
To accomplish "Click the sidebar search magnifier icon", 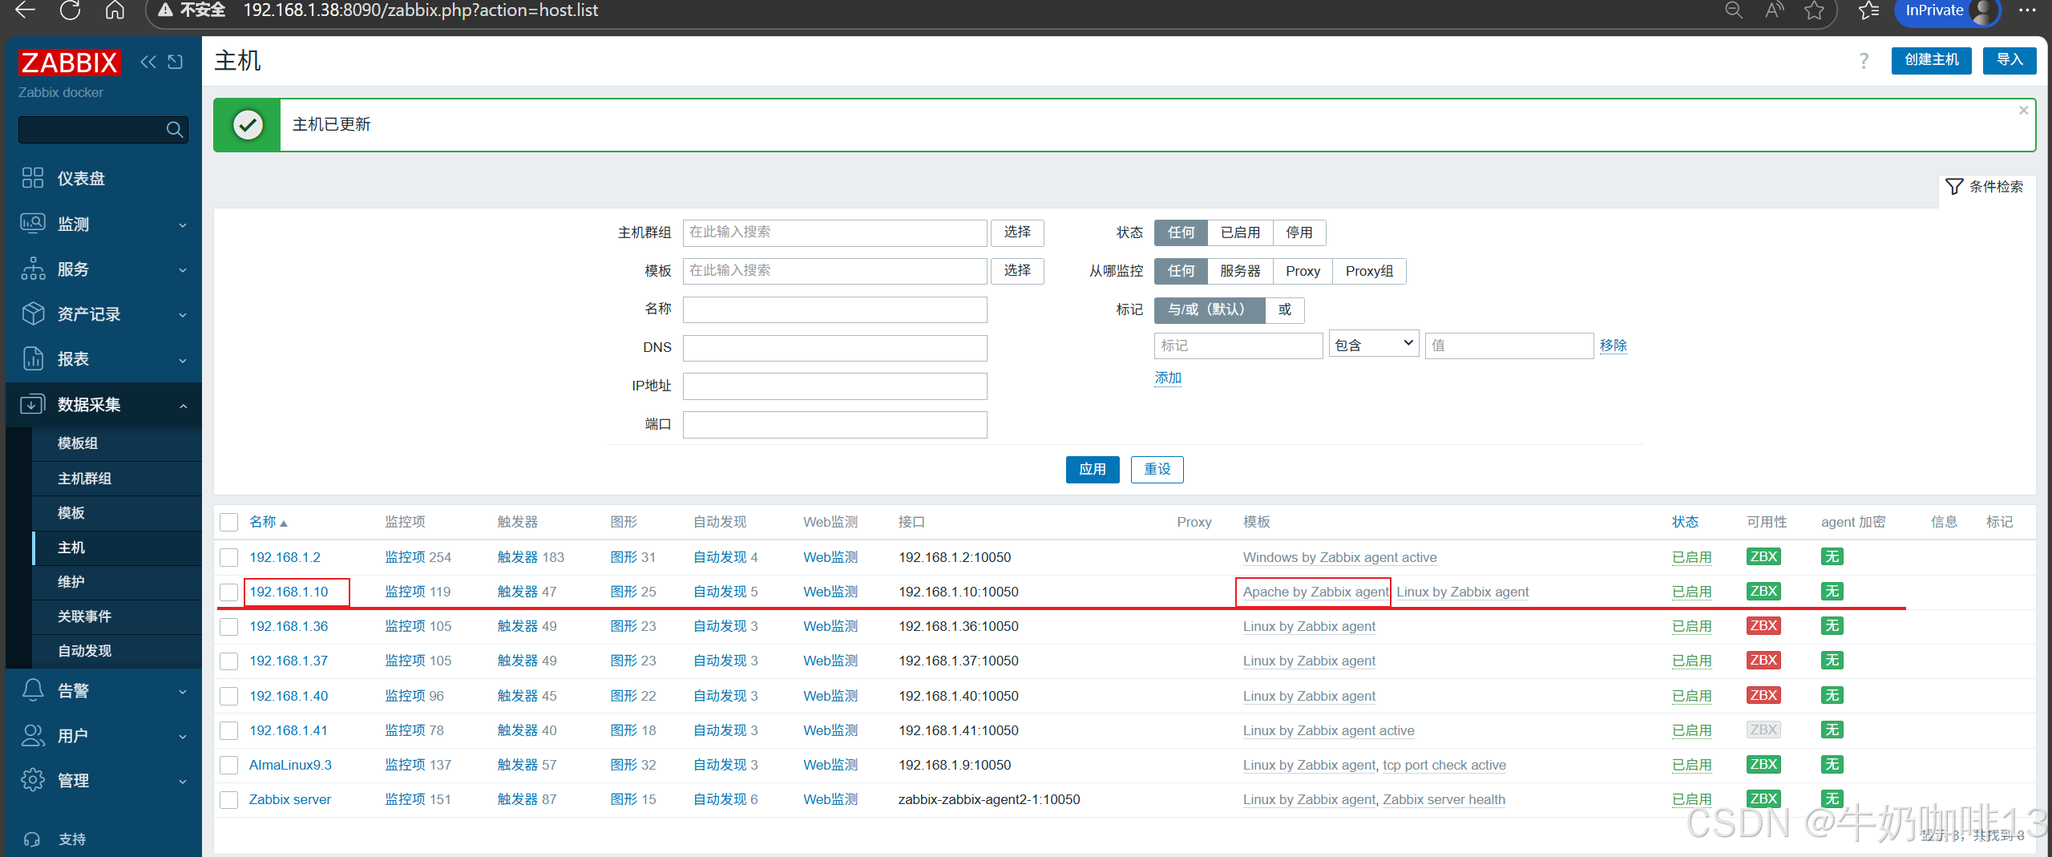I will 174,129.
